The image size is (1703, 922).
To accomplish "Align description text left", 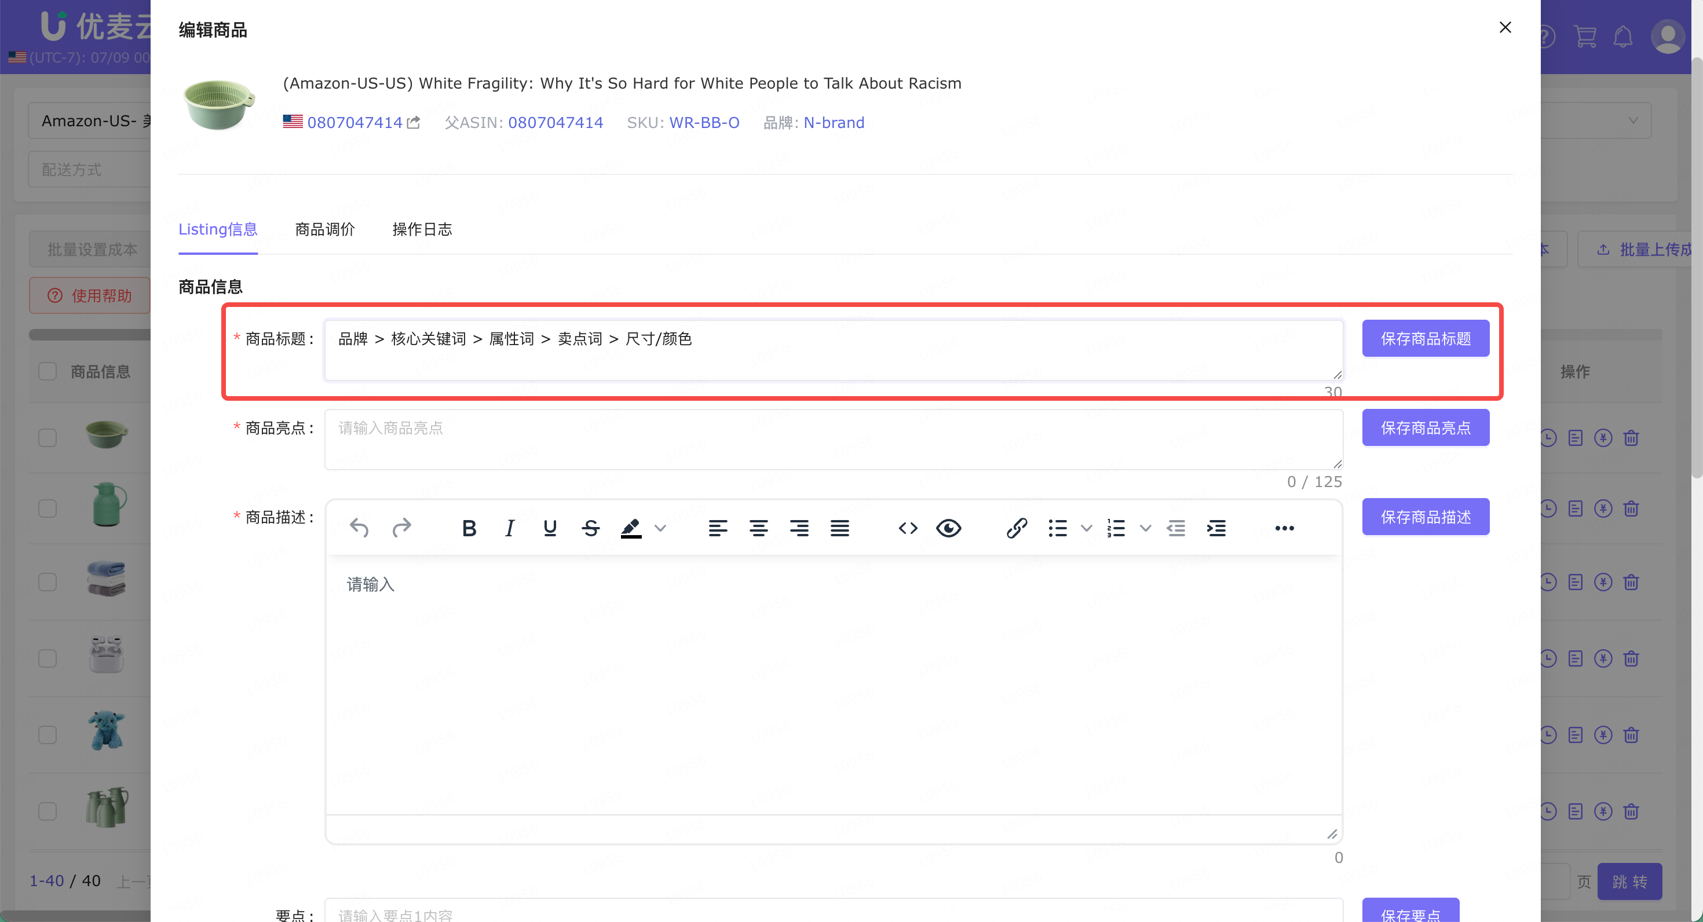I will (718, 528).
